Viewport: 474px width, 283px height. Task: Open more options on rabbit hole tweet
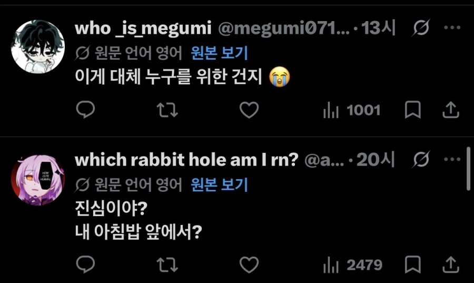click(x=452, y=159)
